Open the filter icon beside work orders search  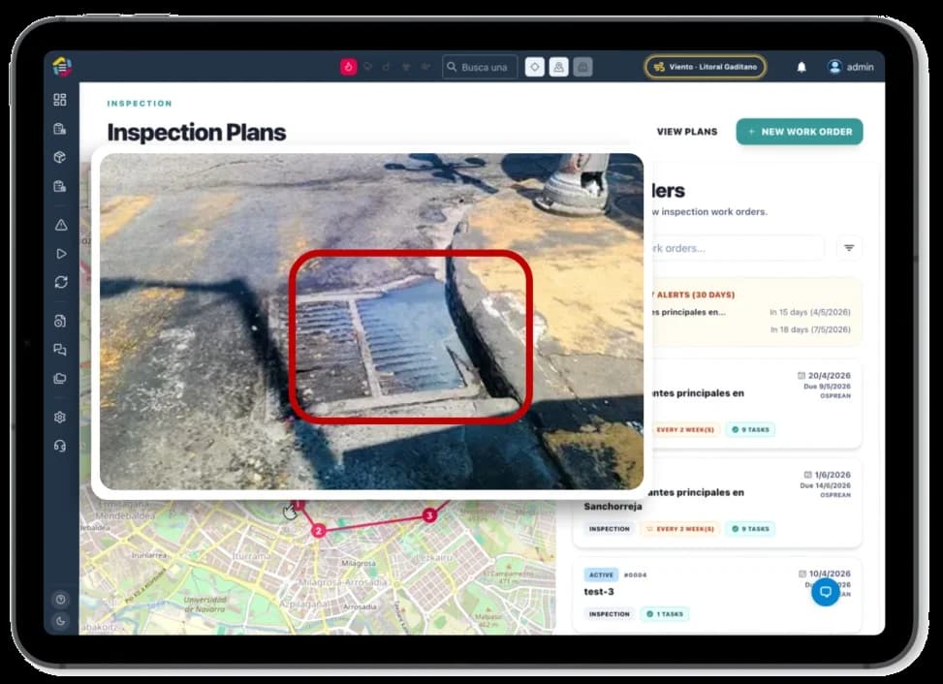(849, 248)
